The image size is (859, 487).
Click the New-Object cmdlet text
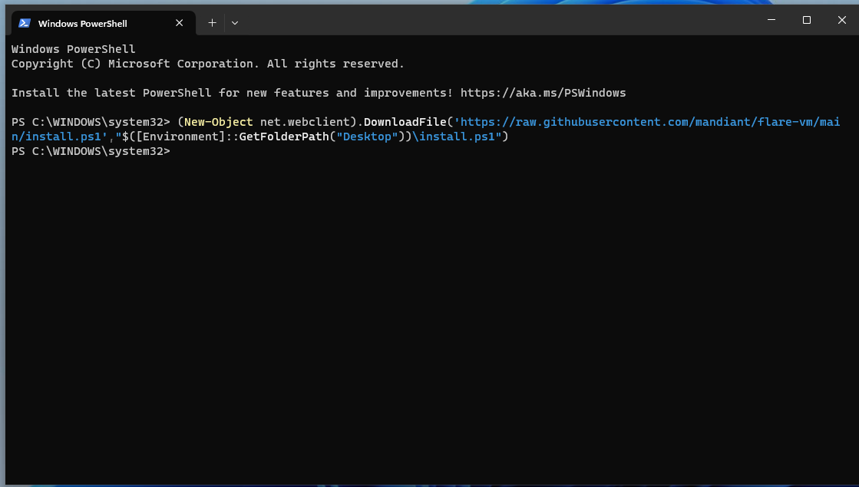click(x=218, y=122)
